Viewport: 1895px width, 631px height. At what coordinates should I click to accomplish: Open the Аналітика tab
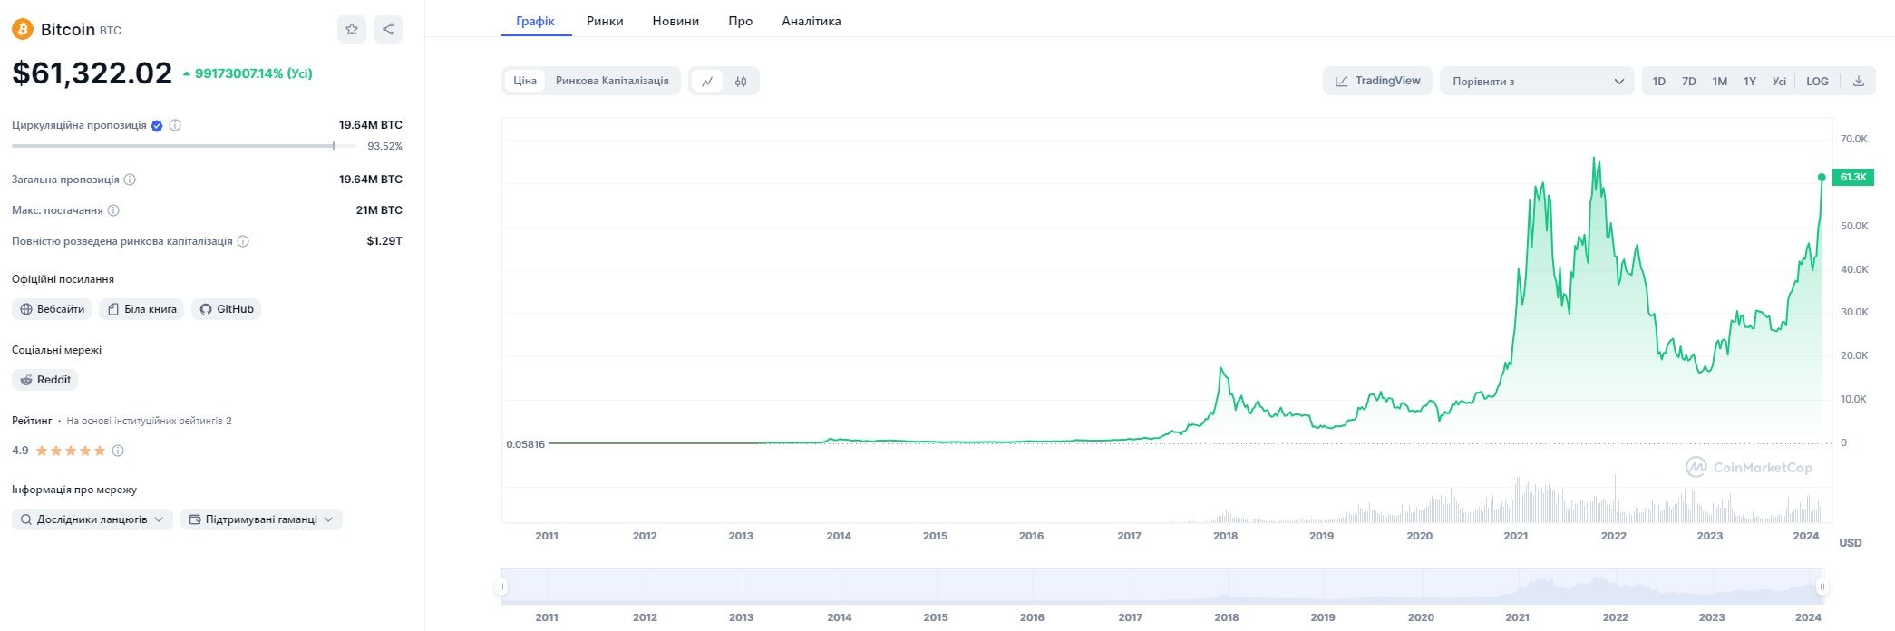811,21
